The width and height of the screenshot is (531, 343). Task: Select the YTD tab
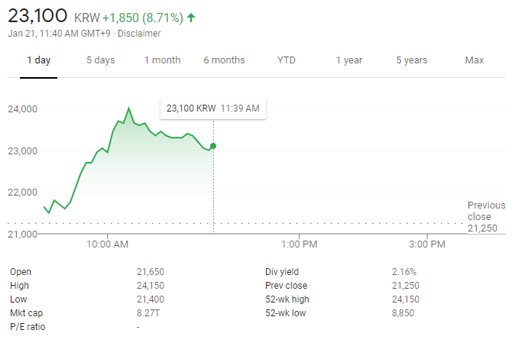(287, 60)
